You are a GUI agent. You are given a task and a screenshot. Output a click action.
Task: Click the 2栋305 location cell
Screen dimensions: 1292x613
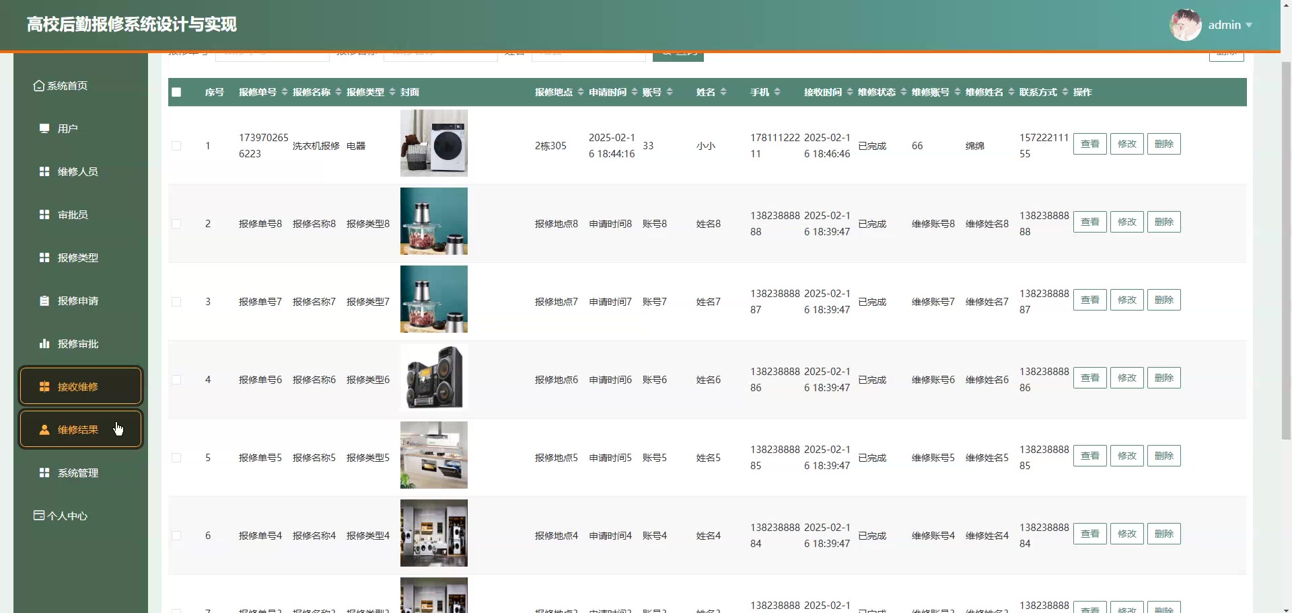pos(550,146)
